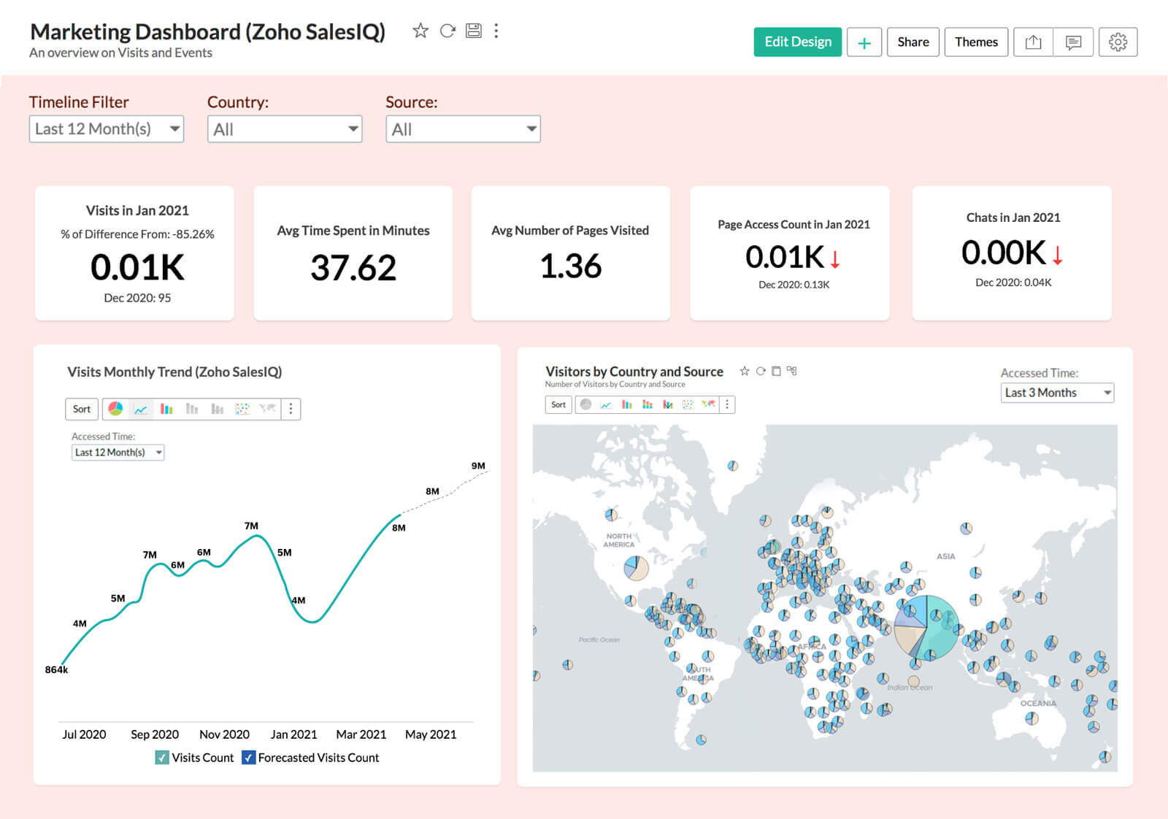This screenshot has width=1168, height=819.
Task: Open more options in the Visitors by Country toolbar
Action: pos(727,404)
